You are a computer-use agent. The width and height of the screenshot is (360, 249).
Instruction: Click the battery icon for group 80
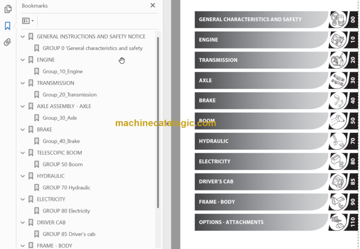337,161
